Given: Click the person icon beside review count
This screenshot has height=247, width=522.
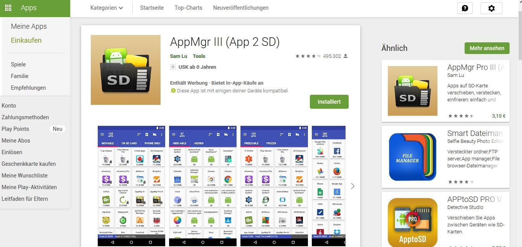Looking at the screenshot, I should (x=346, y=56).
